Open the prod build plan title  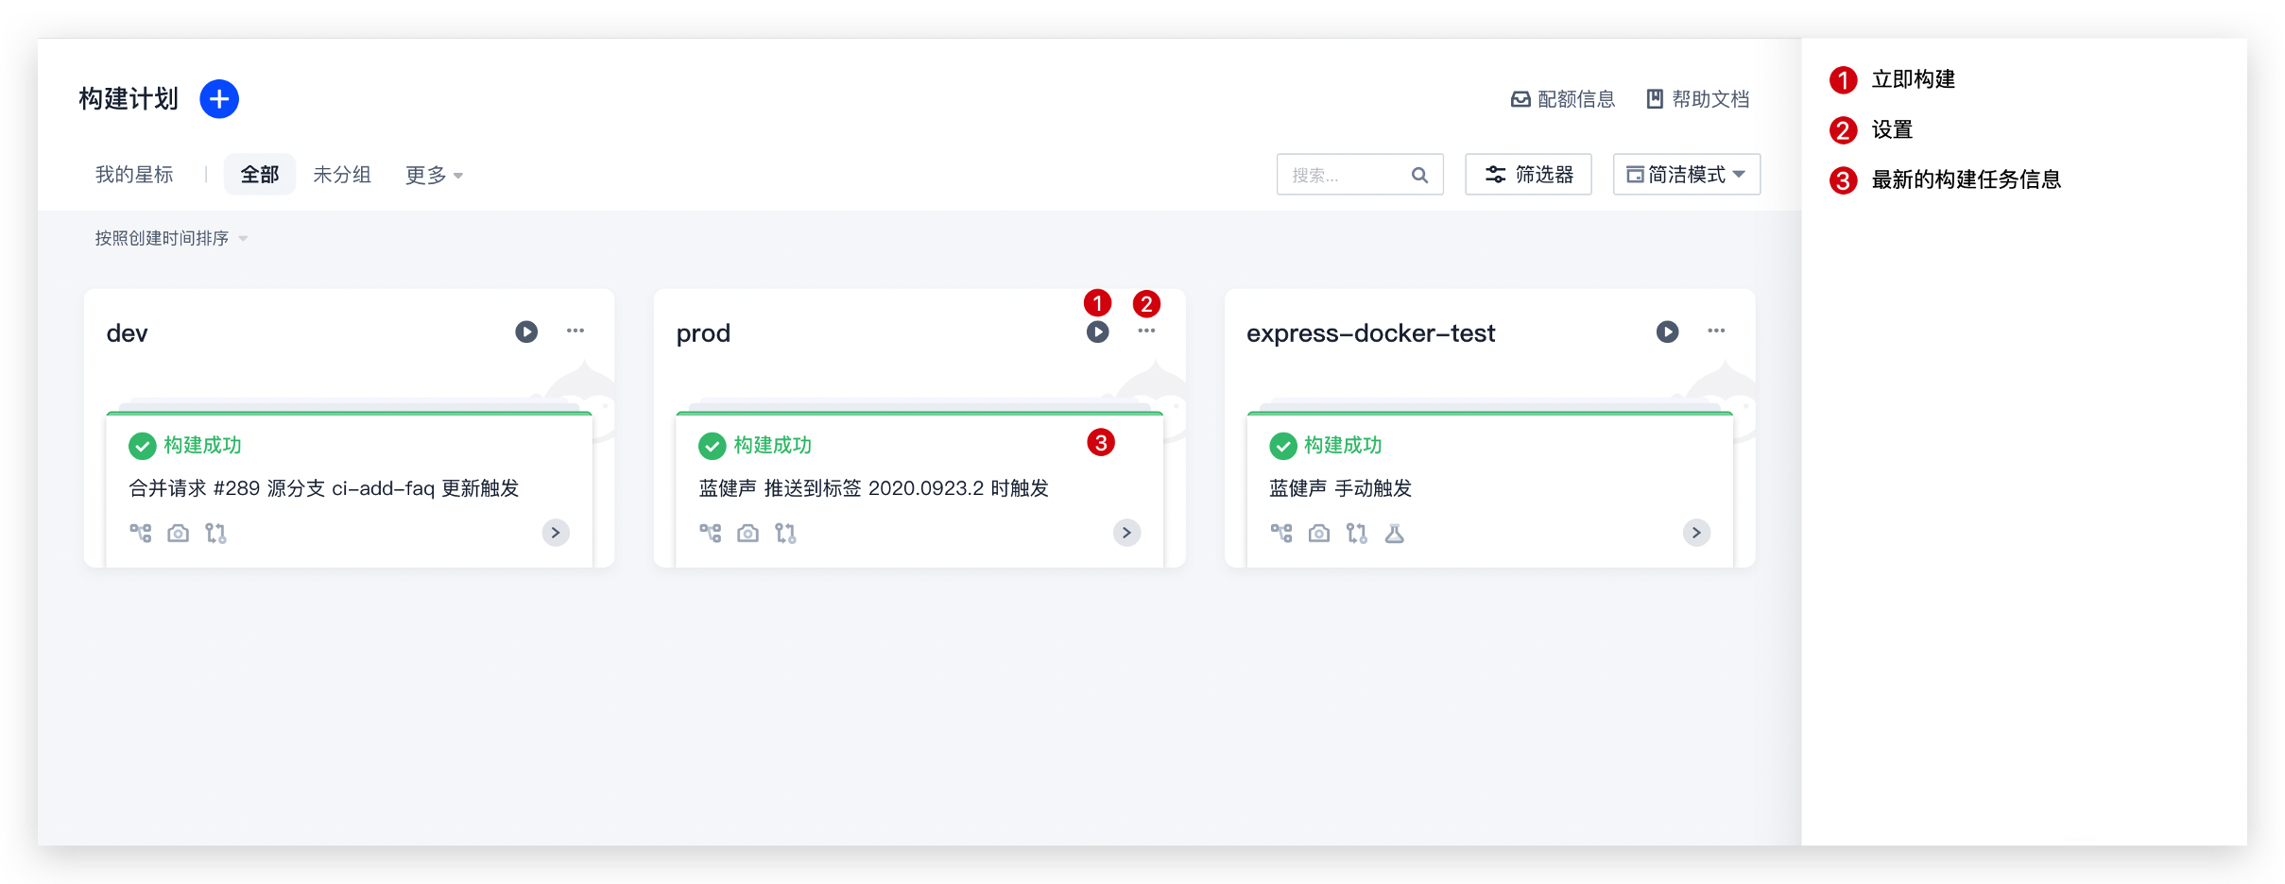pyautogui.click(x=703, y=334)
